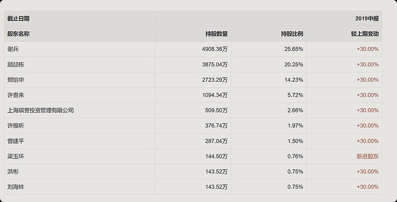Click the 截止日期 header cell
The image size is (397, 202).
click(x=18, y=18)
